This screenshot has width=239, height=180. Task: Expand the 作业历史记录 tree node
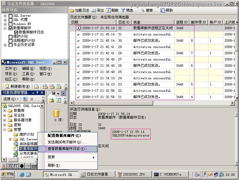click(5, 45)
